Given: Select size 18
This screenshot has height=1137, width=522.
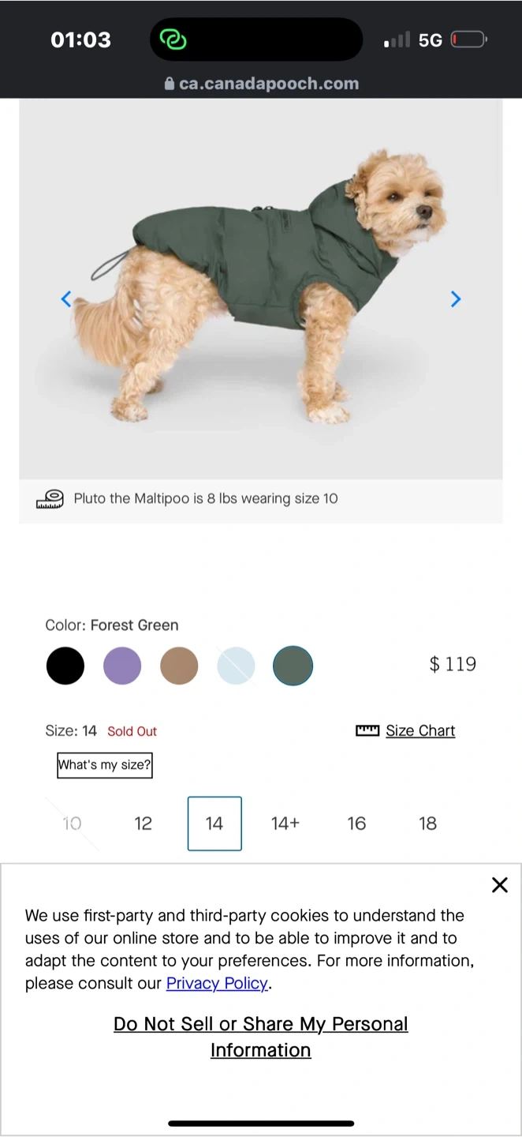Looking at the screenshot, I should pyautogui.click(x=427, y=824).
